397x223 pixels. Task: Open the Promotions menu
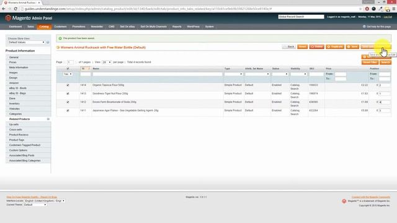pyautogui.click(x=79, y=27)
